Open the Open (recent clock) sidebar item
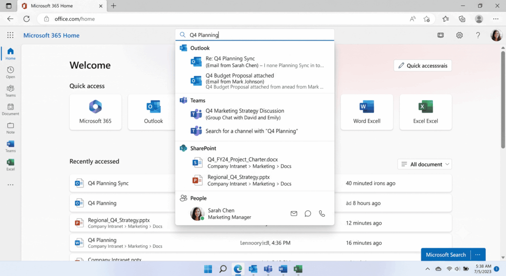The width and height of the screenshot is (506, 276). (10, 72)
